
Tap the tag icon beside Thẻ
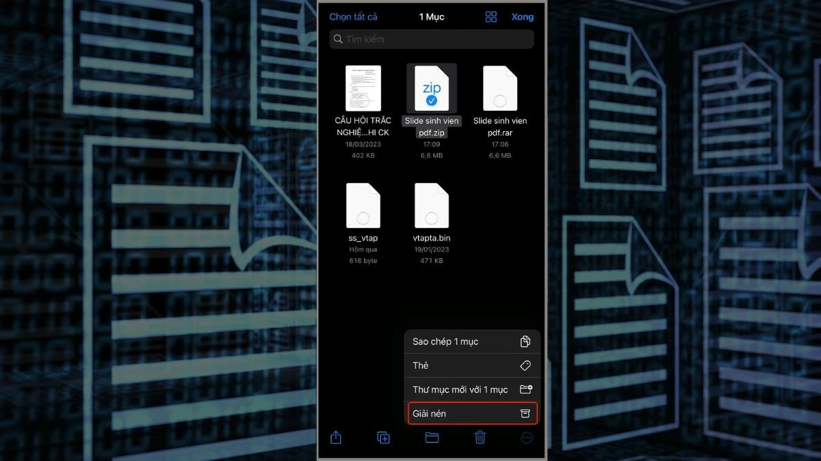(525, 365)
